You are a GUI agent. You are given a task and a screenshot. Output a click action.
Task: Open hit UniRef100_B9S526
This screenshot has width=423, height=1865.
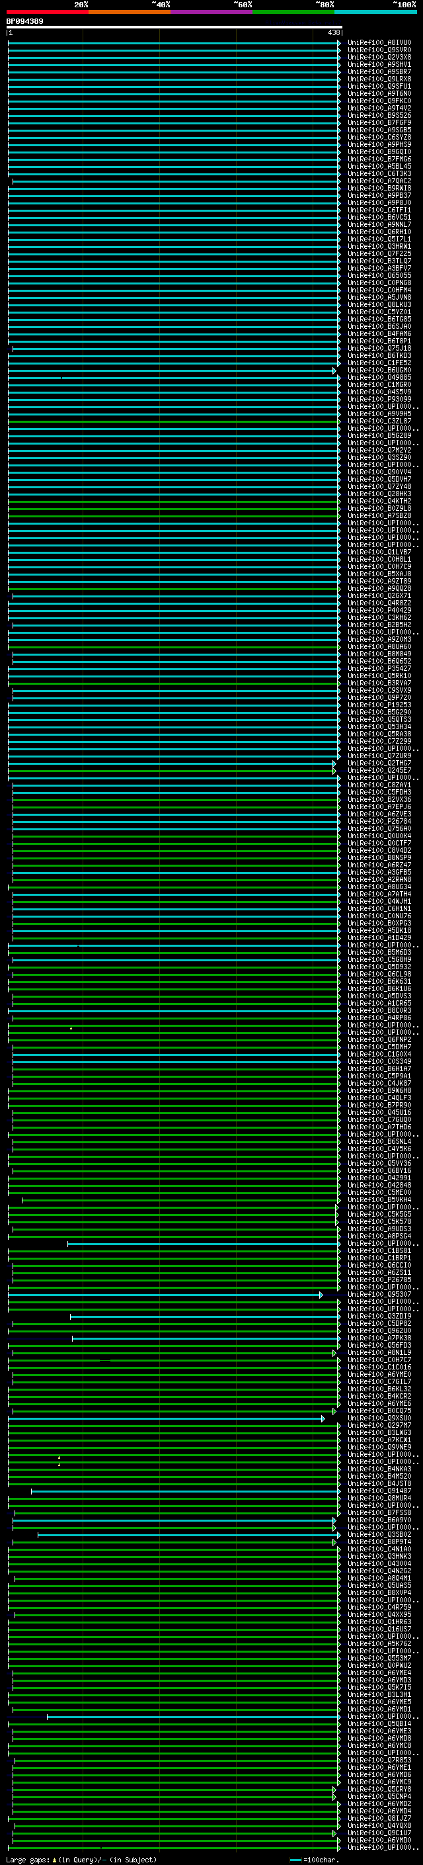click(x=379, y=115)
